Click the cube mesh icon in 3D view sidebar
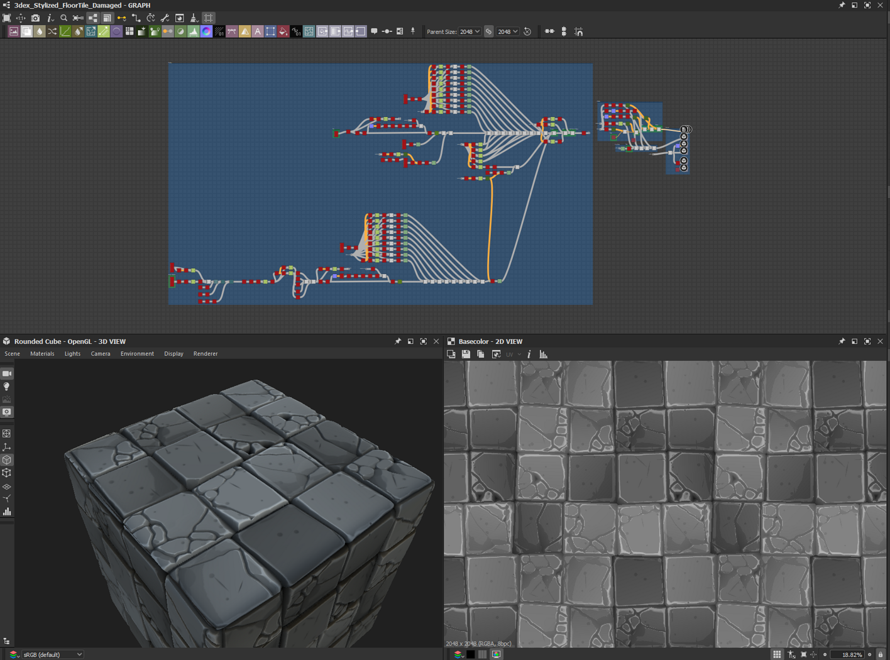 7,460
